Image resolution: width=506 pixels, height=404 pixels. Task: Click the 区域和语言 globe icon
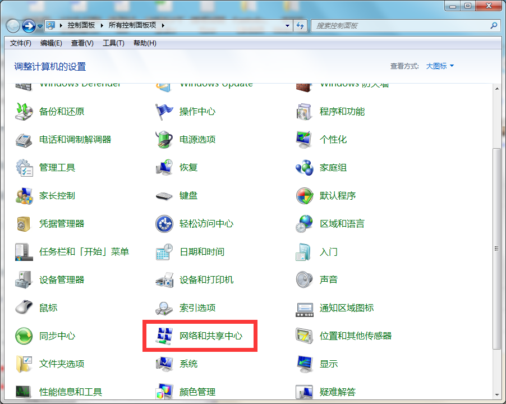(x=304, y=224)
